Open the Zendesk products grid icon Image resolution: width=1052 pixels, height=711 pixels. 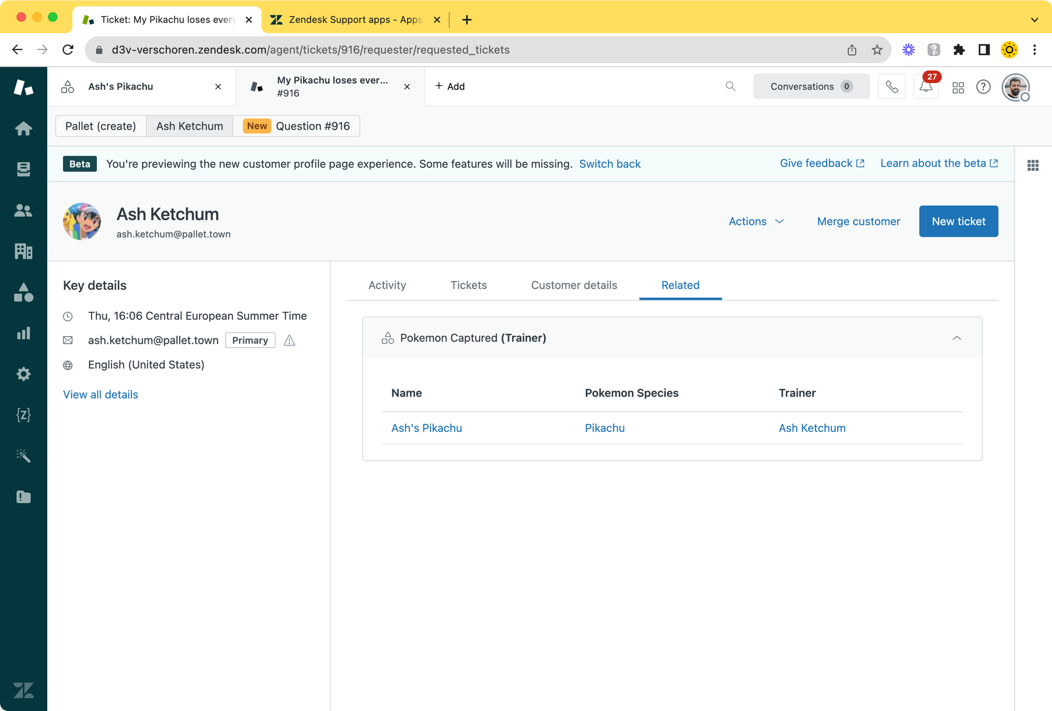click(958, 87)
